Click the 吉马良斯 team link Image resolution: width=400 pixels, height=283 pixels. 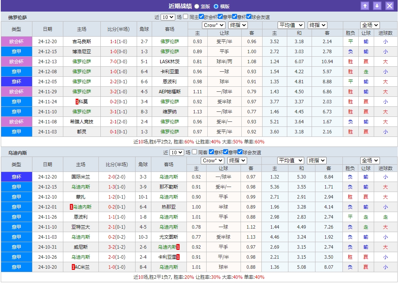point(81,42)
